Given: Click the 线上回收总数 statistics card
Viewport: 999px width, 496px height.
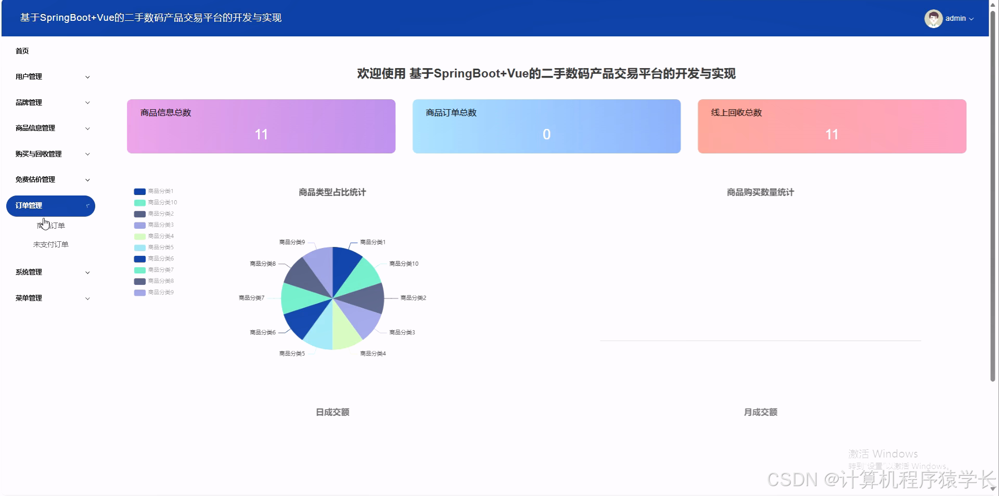Looking at the screenshot, I should 832,126.
